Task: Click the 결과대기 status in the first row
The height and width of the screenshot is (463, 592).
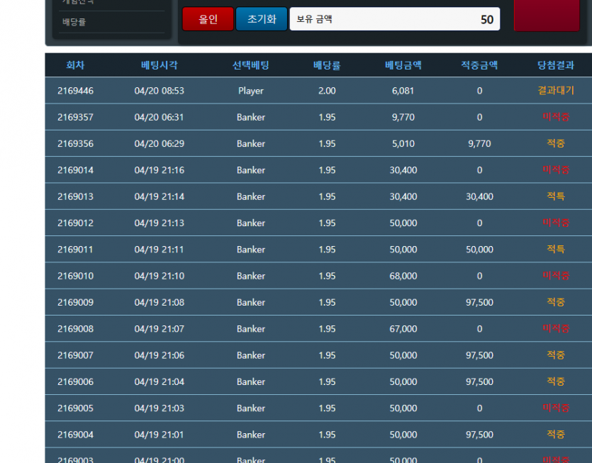Action: tap(555, 91)
